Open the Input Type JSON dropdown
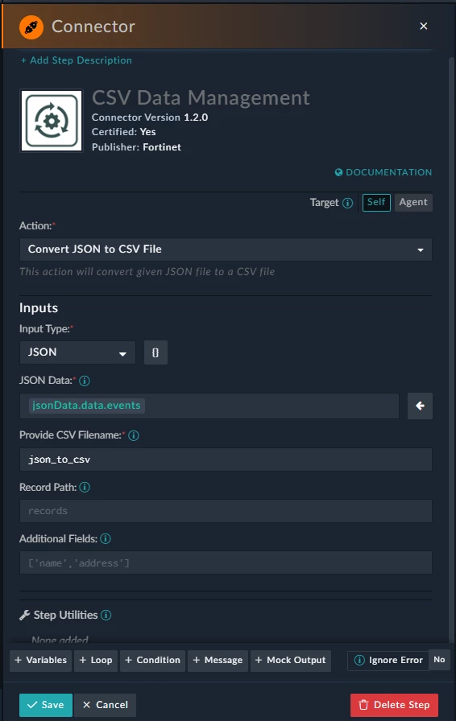456x721 pixels. point(77,352)
